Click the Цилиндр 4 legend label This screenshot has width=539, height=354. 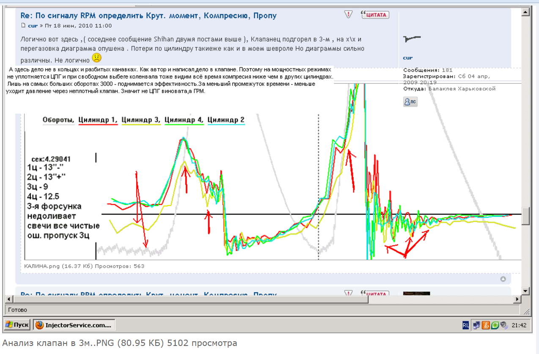[184, 120]
